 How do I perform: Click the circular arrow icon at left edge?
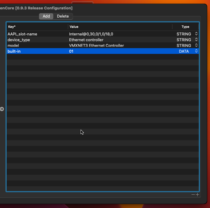pos(2,109)
